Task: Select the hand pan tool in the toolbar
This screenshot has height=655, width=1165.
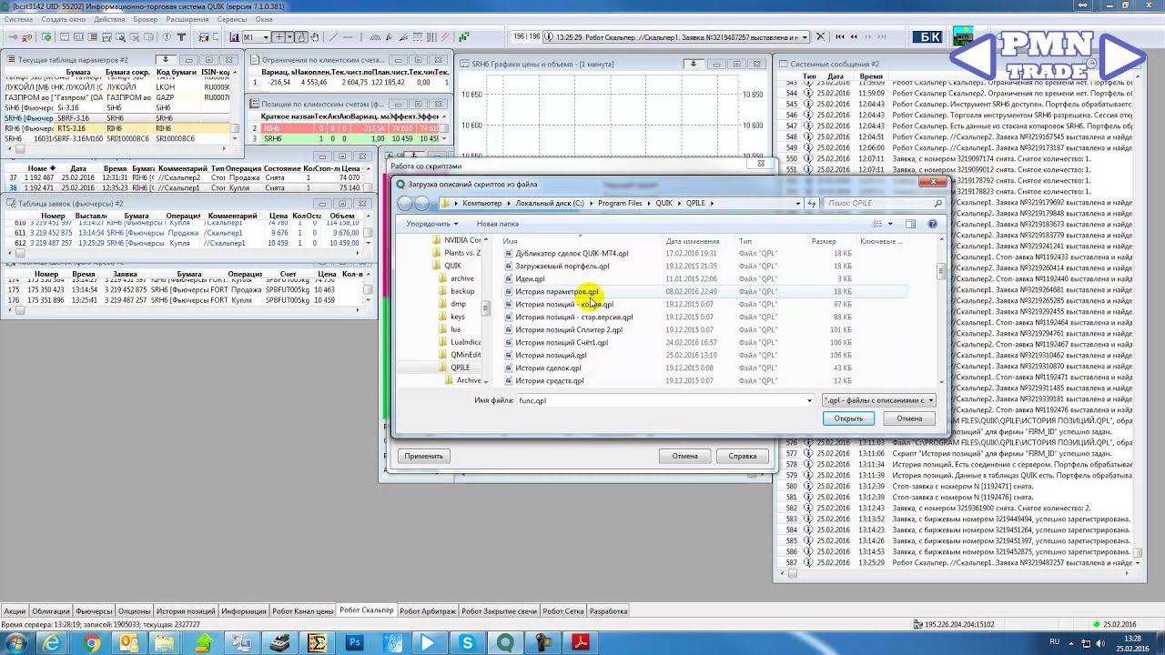Action: [314, 37]
